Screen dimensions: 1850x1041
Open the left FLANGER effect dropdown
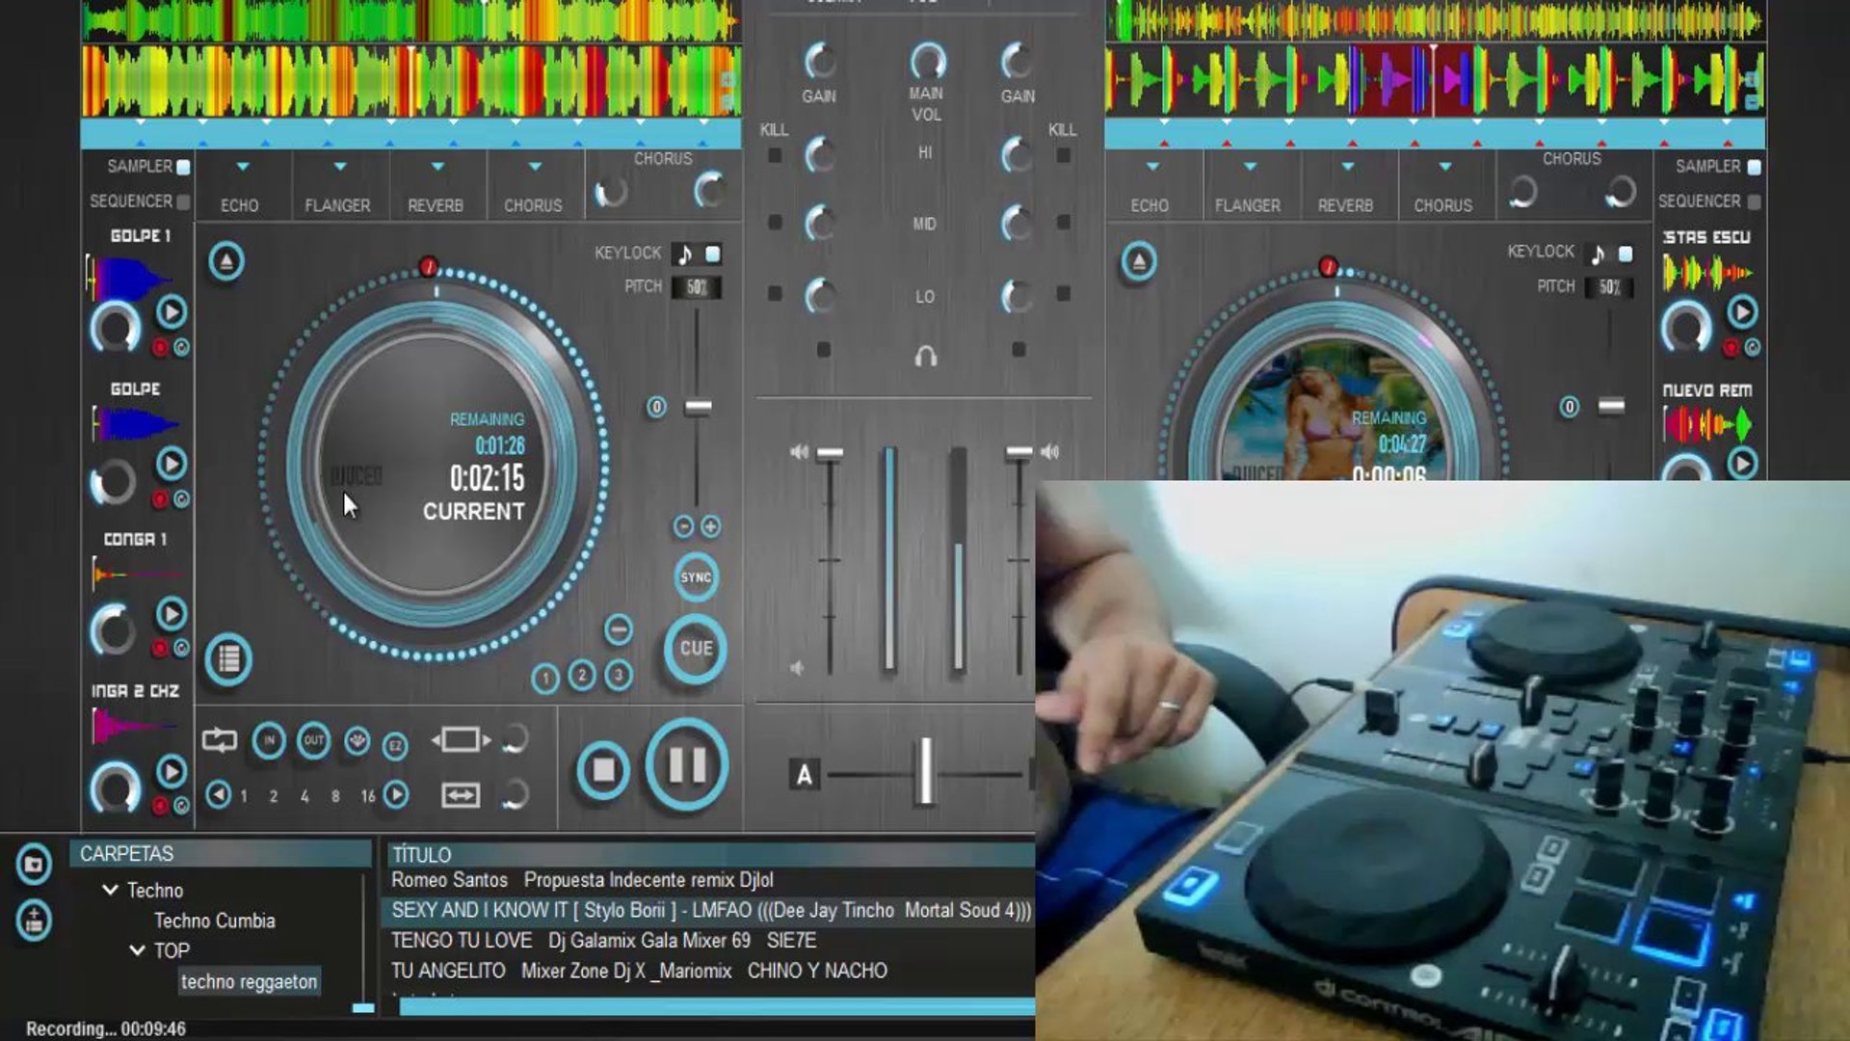[x=339, y=167]
